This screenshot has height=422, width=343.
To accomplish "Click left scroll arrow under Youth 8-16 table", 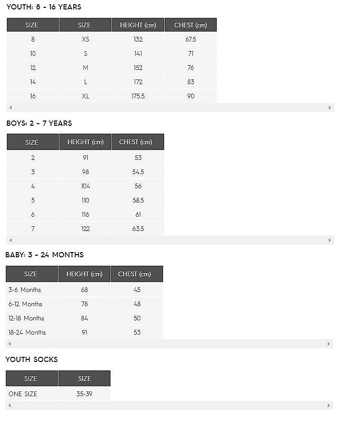I will [11, 107].
